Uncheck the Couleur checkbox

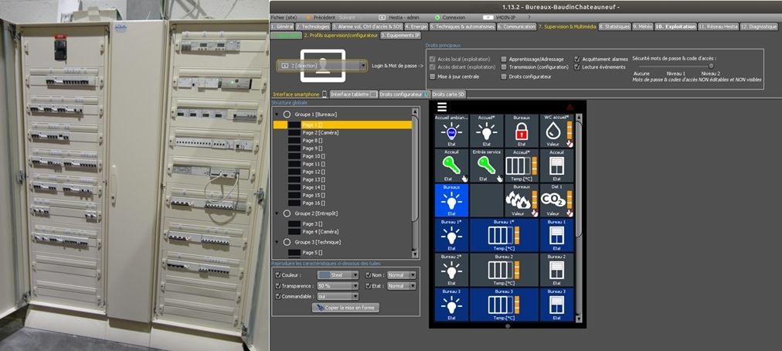click(277, 275)
